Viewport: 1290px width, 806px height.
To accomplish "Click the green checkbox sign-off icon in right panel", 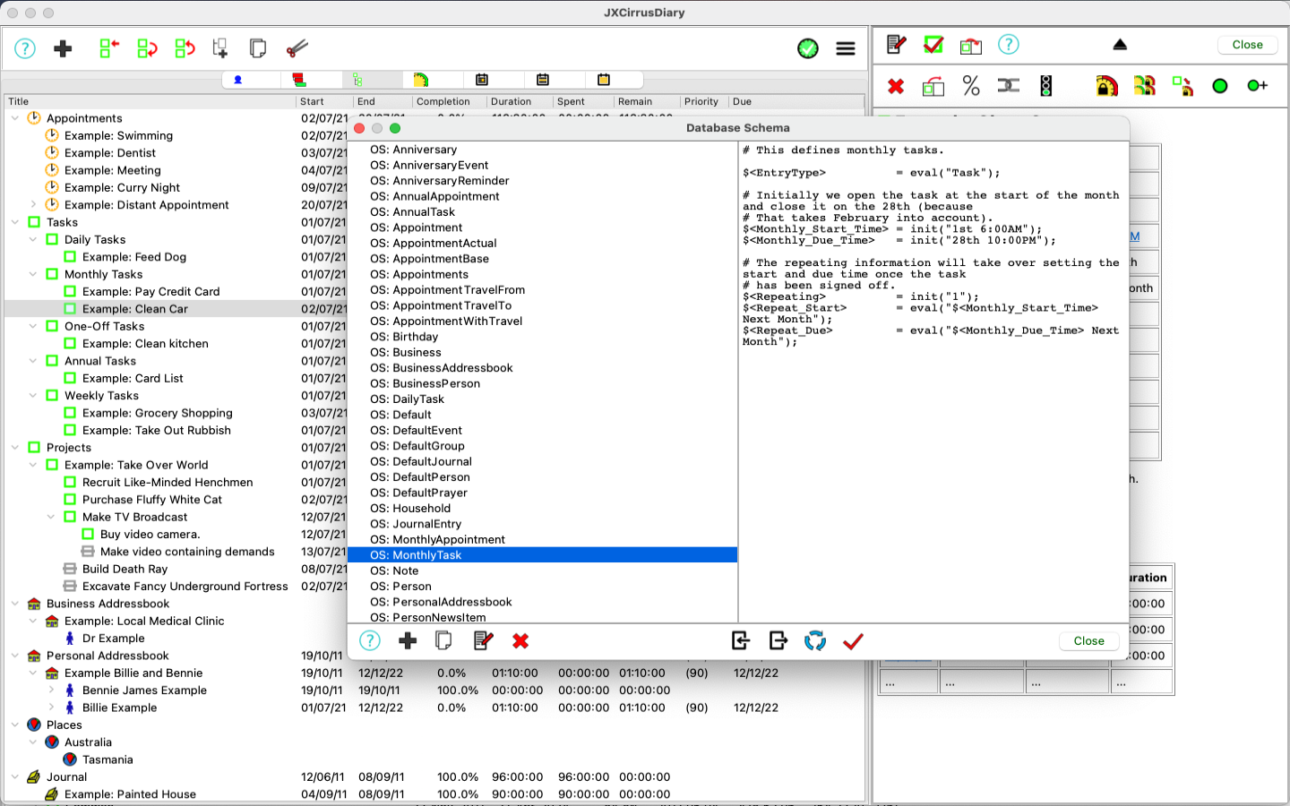I will 933,45.
